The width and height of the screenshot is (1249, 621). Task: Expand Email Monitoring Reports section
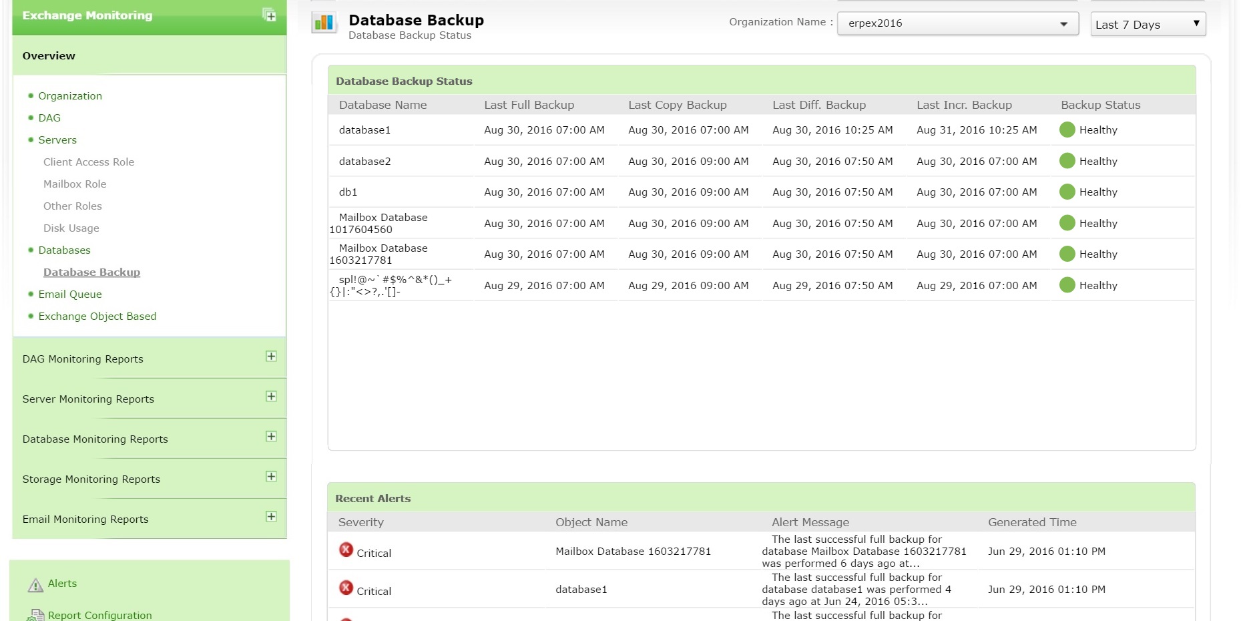271,517
